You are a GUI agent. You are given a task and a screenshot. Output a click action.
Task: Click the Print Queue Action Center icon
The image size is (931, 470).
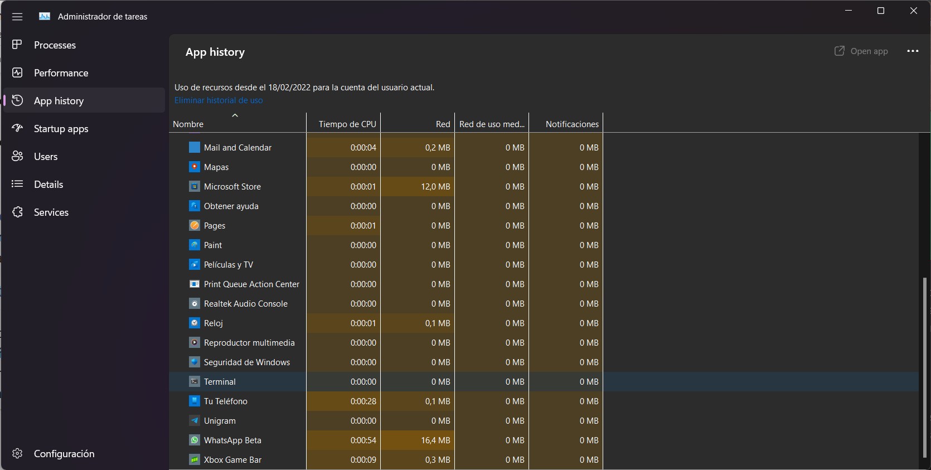click(x=195, y=284)
